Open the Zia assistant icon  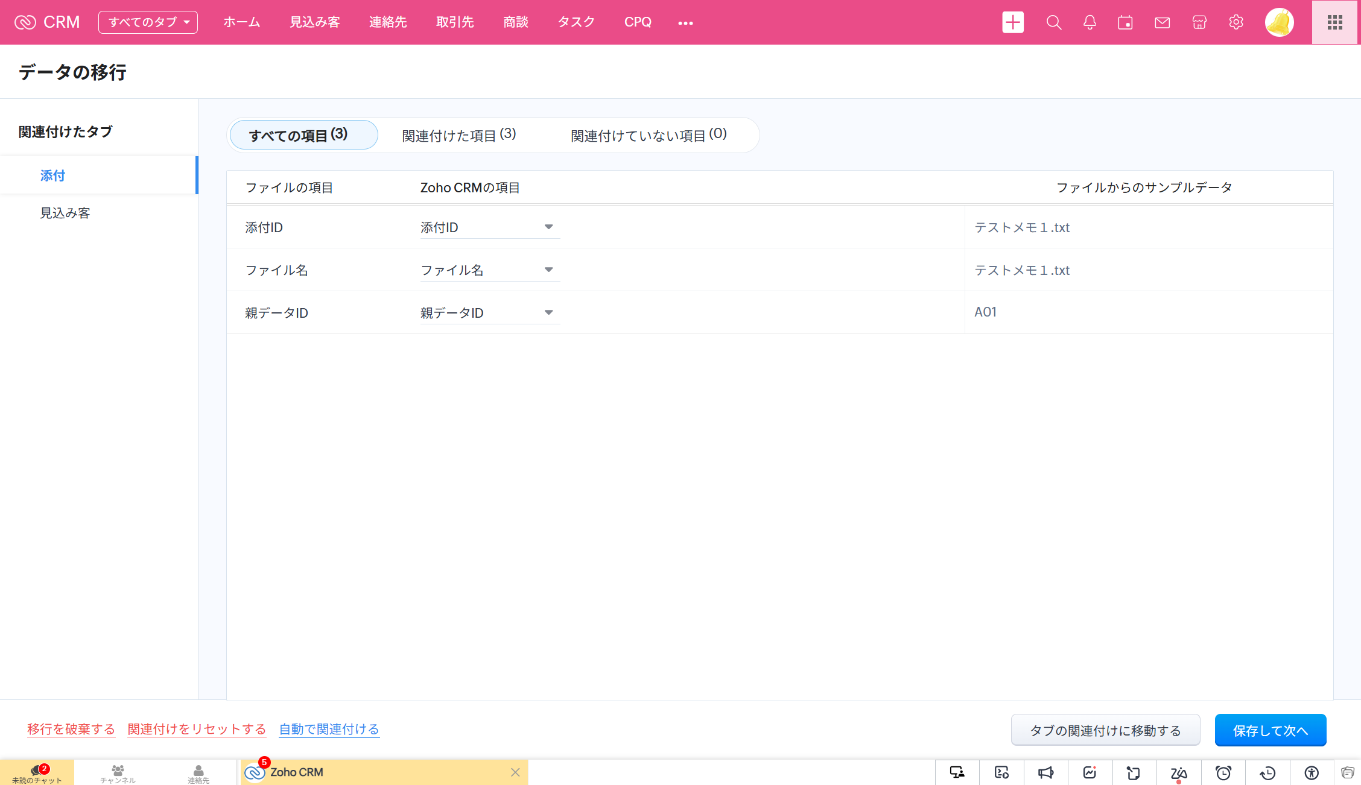click(x=1178, y=772)
